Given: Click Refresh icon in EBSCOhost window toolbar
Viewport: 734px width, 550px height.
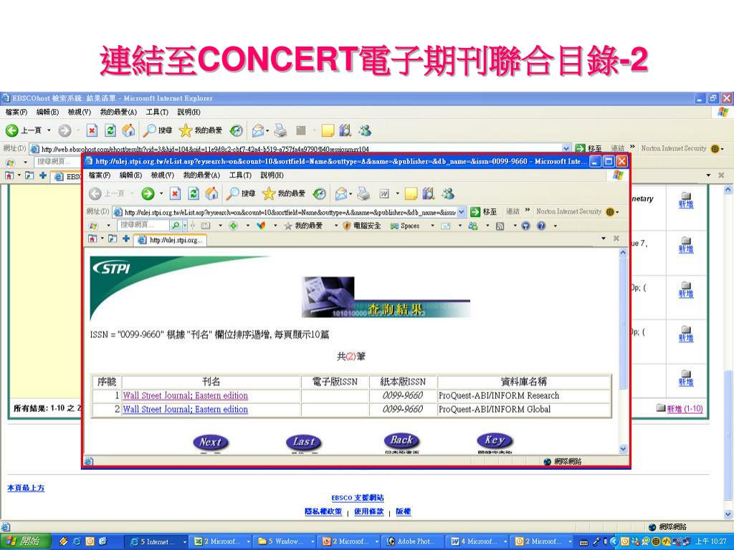Looking at the screenshot, I should pos(110,130).
